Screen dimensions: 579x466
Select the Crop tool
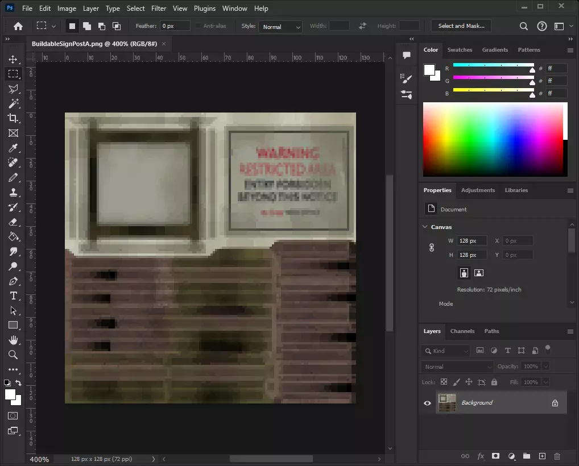coord(13,118)
